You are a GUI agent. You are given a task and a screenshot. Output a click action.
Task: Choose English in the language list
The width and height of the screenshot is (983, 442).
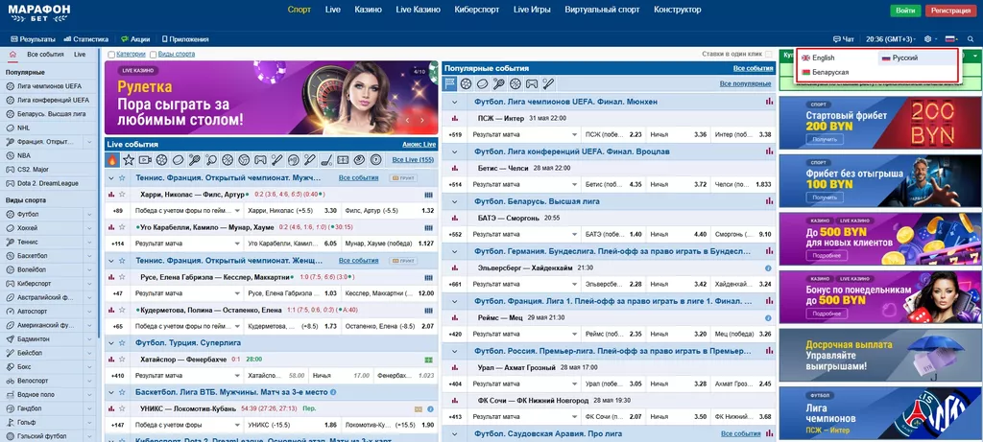coord(823,58)
